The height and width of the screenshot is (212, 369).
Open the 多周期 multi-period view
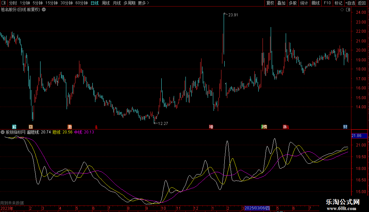pyautogui.click(x=129, y=3)
